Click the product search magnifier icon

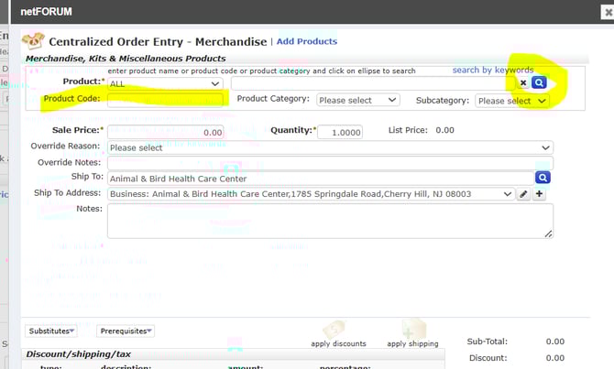(x=541, y=82)
